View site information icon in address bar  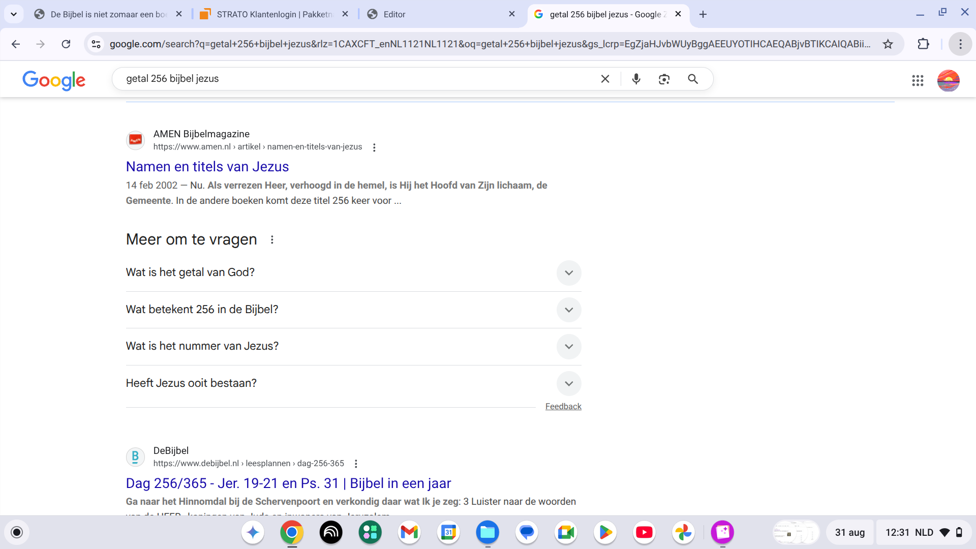pyautogui.click(x=96, y=44)
